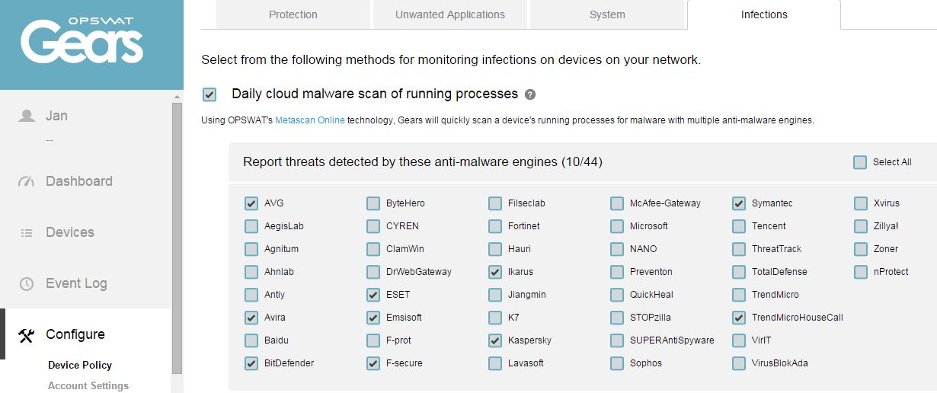Enable the Baidu engine
This screenshot has height=393, width=937.
pos(251,340)
